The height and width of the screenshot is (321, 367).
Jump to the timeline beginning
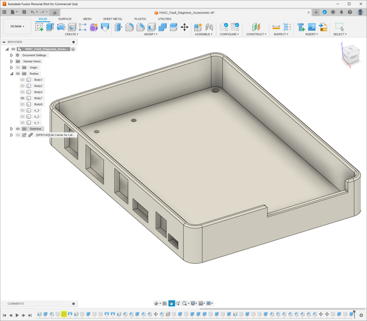click(x=4, y=315)
